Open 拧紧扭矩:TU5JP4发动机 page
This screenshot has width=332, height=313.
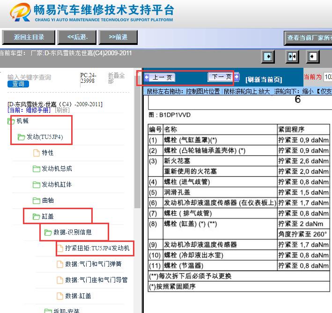click(x=97, y=248)
